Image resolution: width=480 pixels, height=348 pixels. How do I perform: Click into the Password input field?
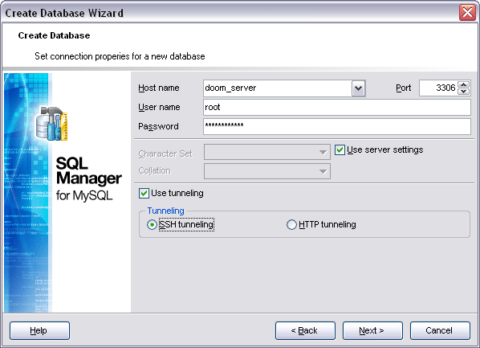point(337,126)
